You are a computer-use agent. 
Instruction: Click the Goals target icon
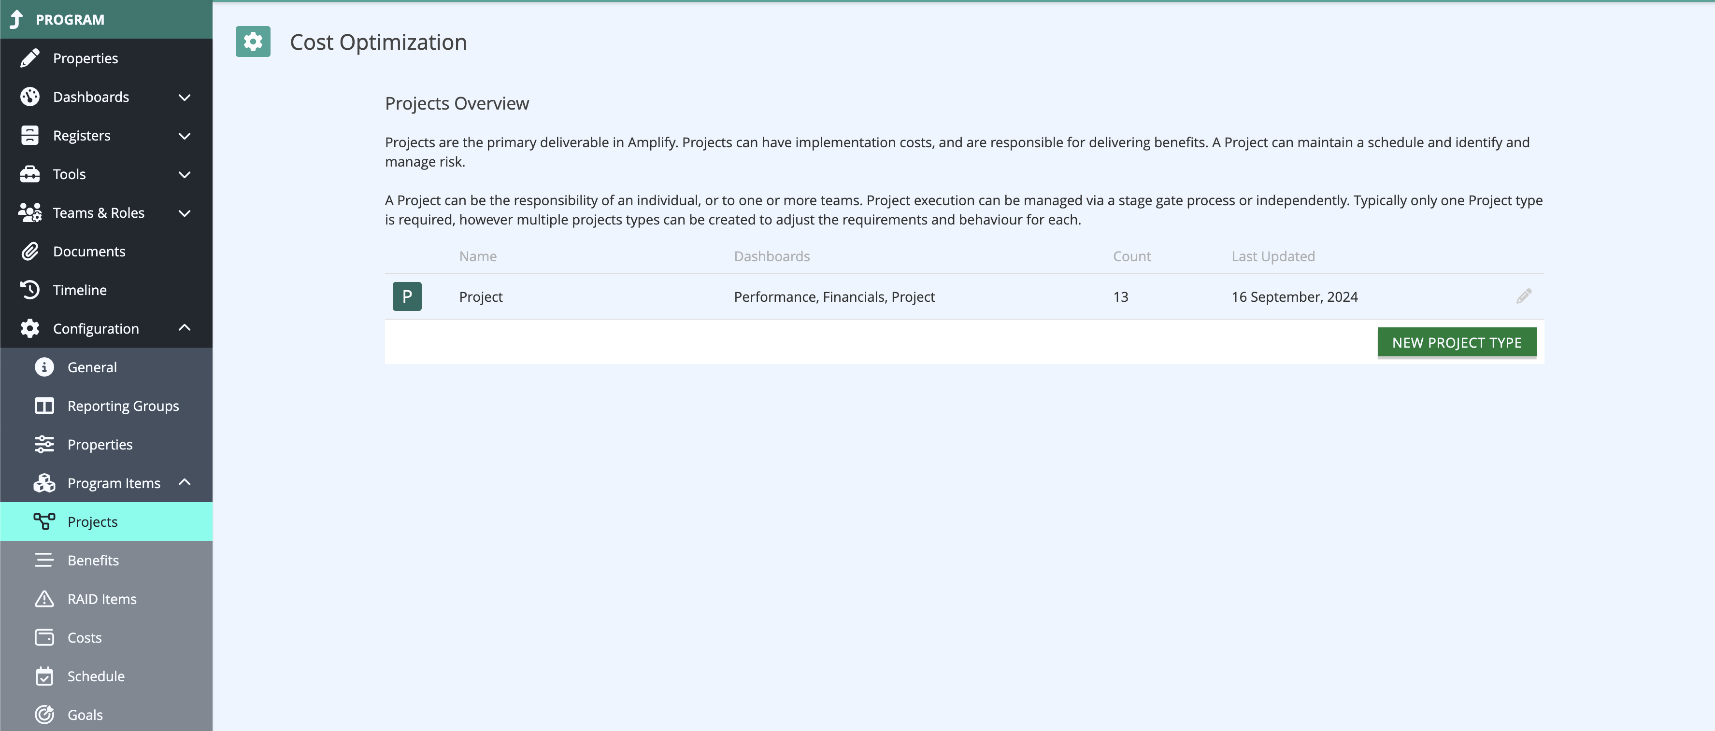44,715
